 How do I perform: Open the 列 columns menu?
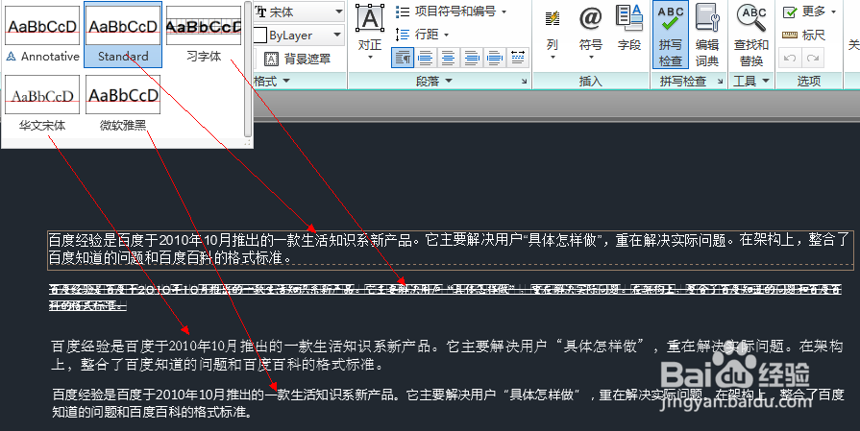point(553,33)
